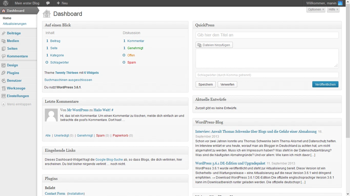The width and height of the screenshot is (350, 196).
Task: Click the Design appearance icon
Action: (4, 65)
